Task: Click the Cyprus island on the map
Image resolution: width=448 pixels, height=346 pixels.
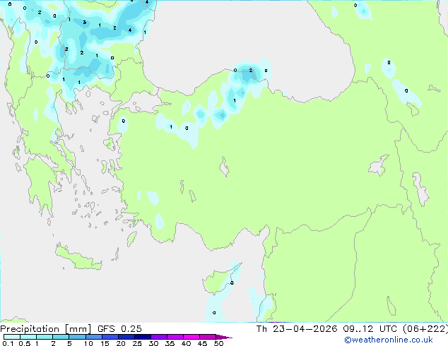Action: 220,280
